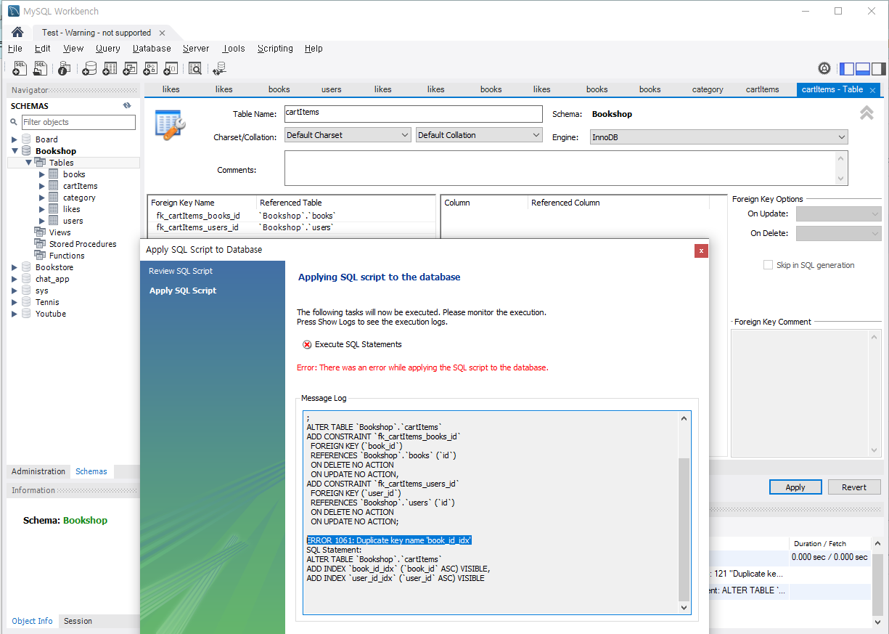Click the Revert button
889x634 pixels.
854,487
